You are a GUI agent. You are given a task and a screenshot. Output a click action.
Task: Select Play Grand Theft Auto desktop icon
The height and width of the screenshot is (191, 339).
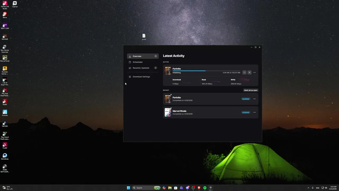tap(5, 136)
